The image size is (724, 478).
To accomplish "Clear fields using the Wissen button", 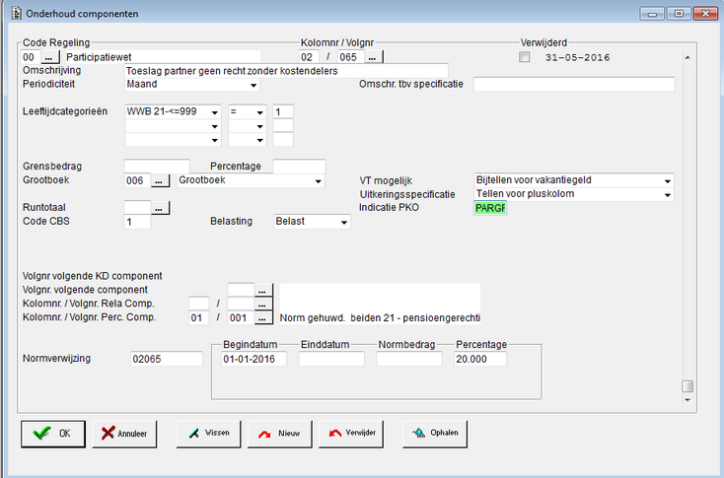I will (209, 434).
